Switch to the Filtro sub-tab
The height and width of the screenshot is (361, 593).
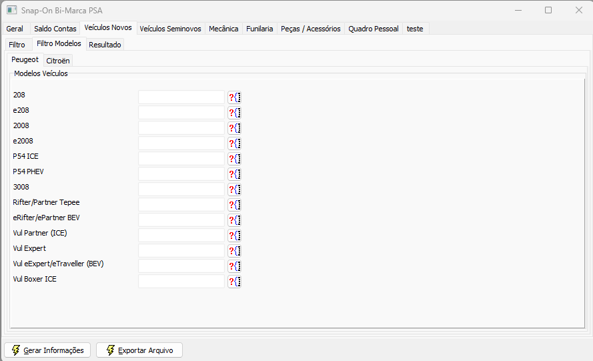[x=17, y=45]
